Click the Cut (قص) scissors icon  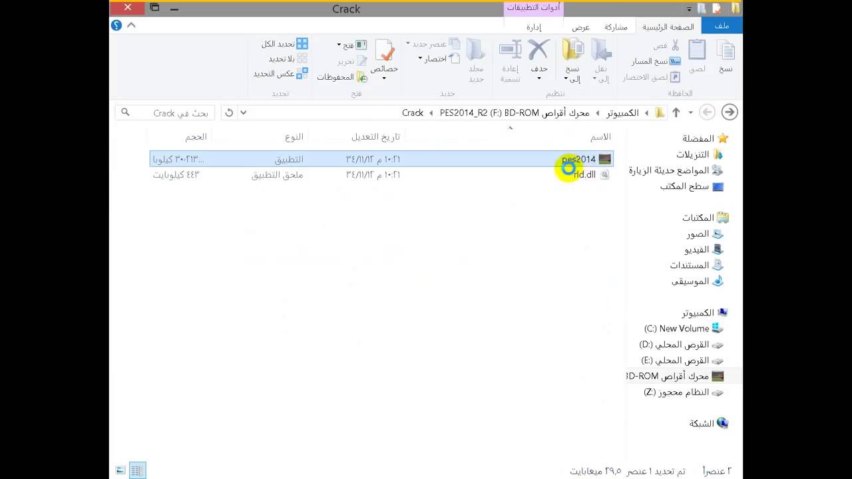pyautogui.click(x=675, y=45)
